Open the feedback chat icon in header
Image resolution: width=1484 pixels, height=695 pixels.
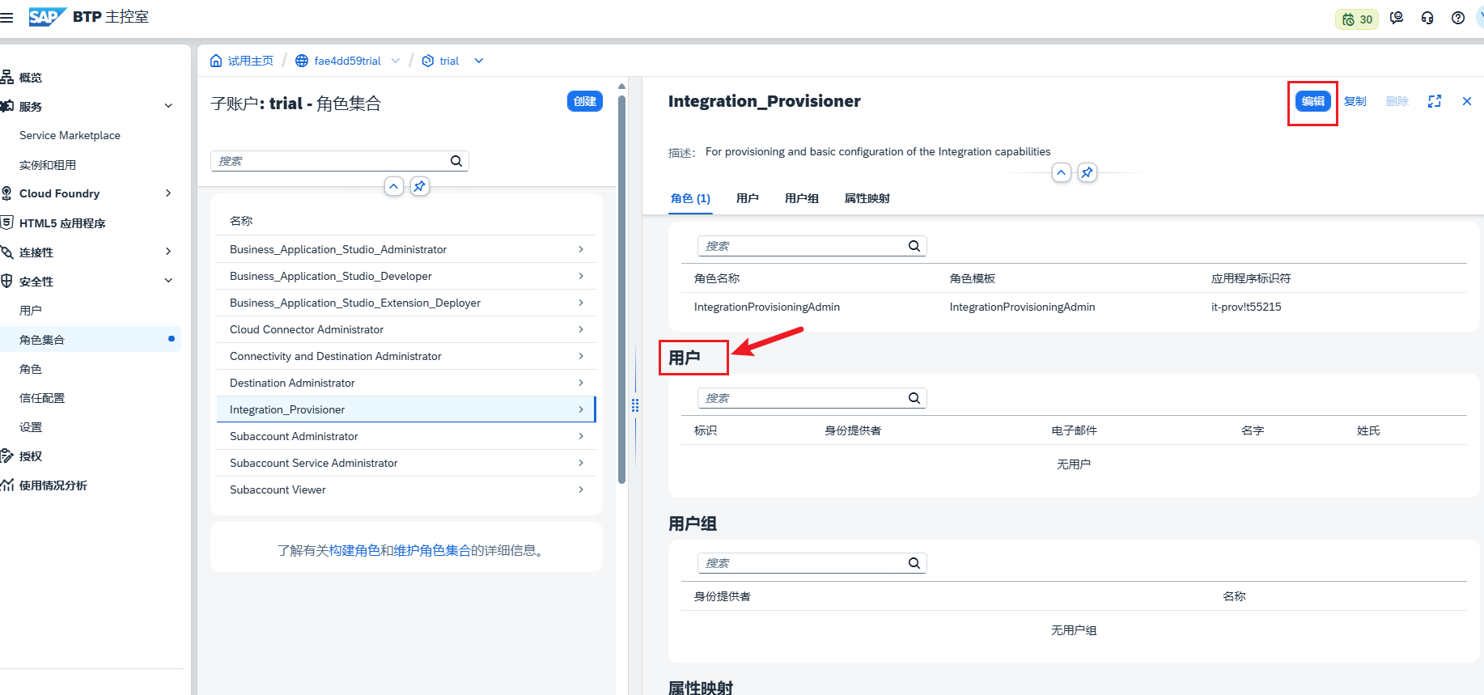(x=1397, y=18)
